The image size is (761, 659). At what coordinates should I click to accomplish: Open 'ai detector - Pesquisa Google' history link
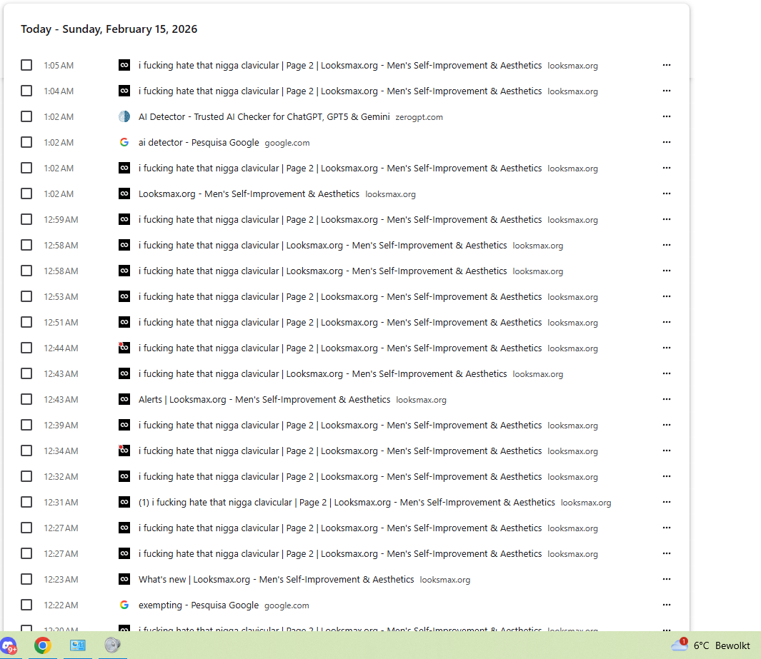point(199,143)
